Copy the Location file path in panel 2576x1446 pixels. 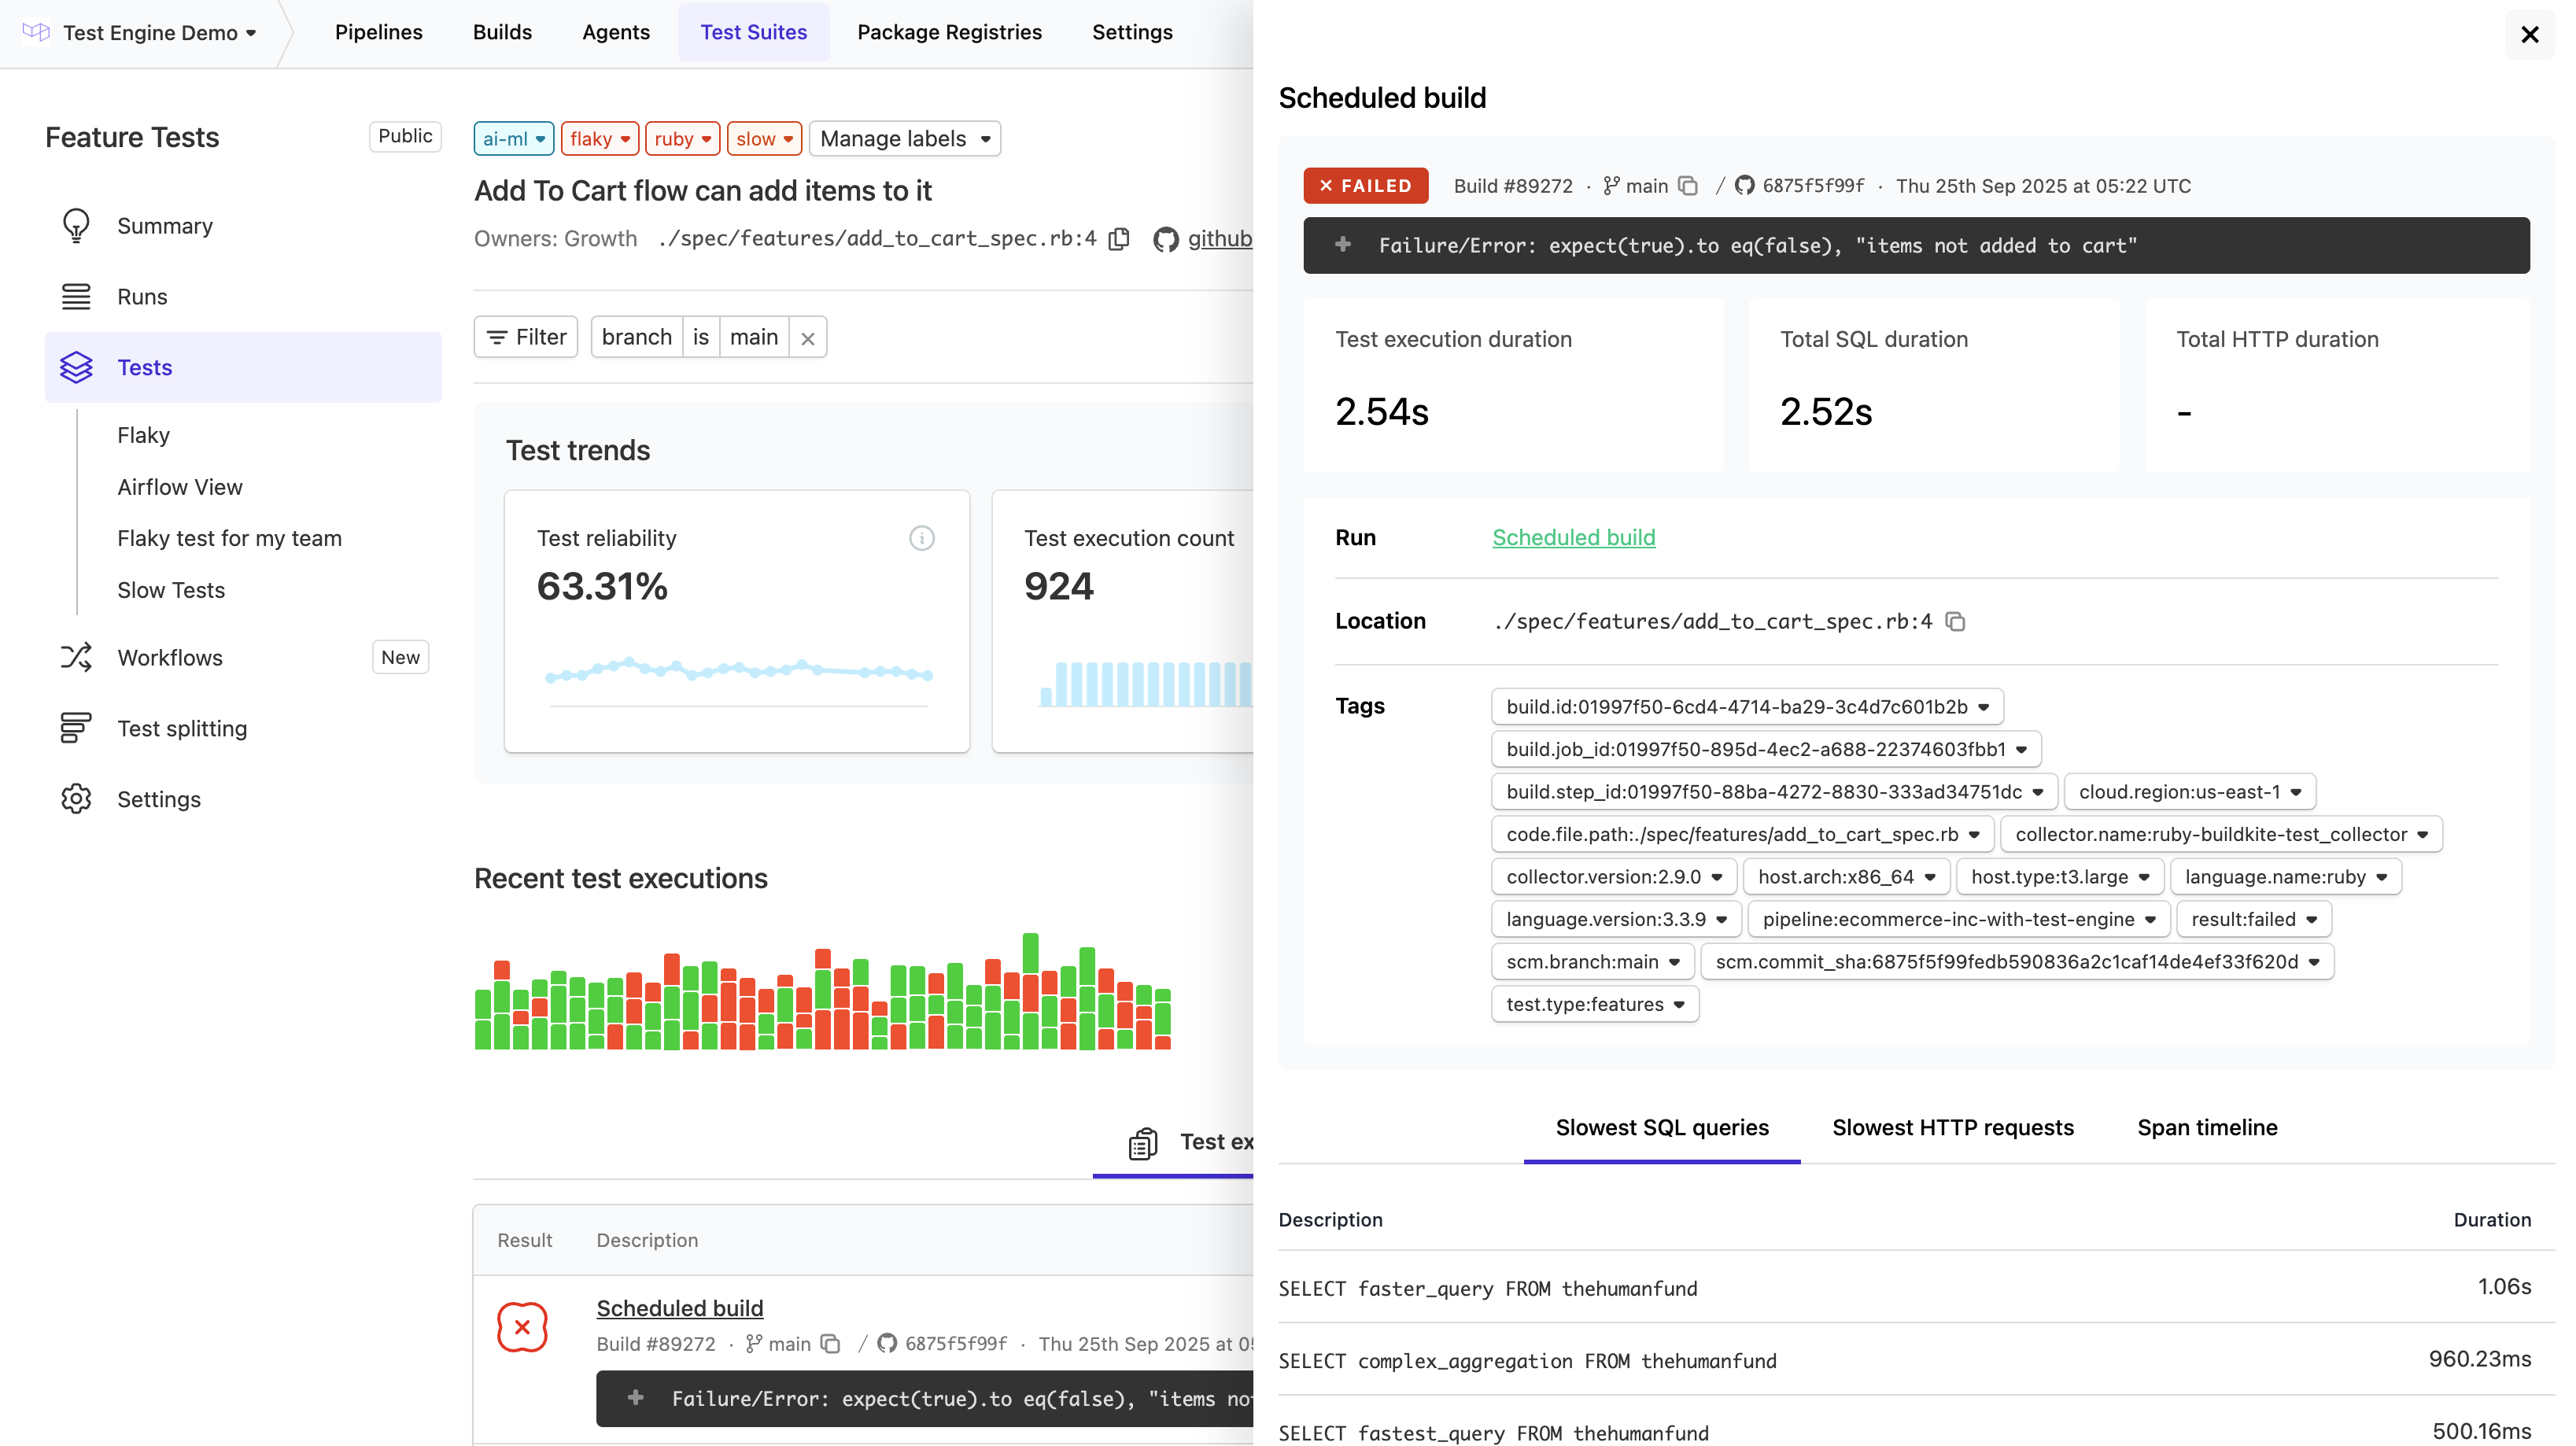pos(1955,622)
